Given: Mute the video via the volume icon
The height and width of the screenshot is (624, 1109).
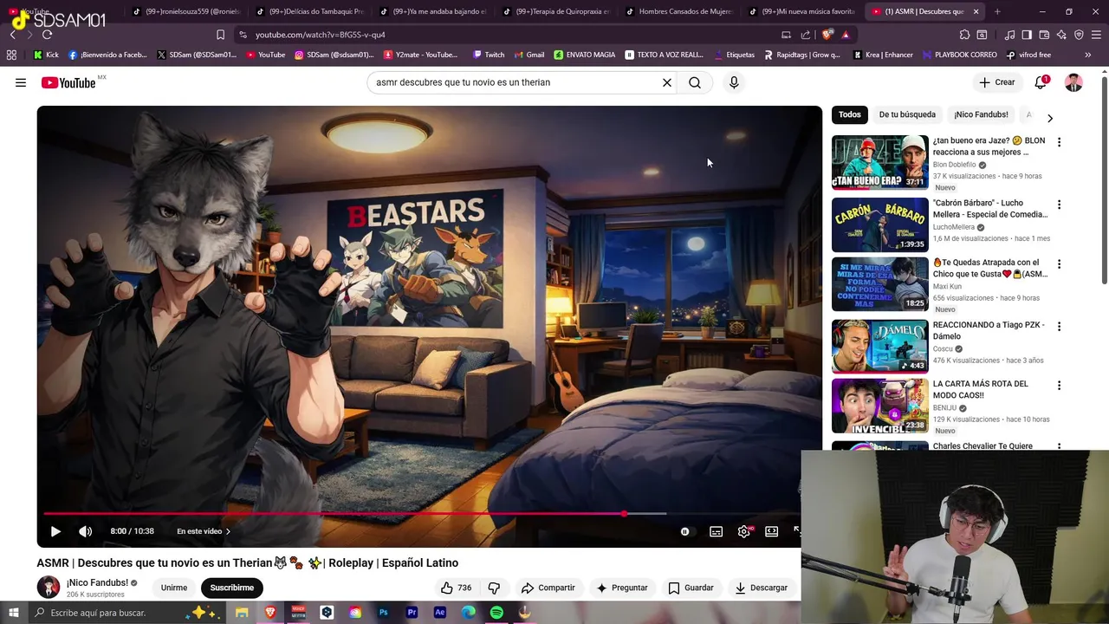Looking at the screenshot, I should point(85,531).
